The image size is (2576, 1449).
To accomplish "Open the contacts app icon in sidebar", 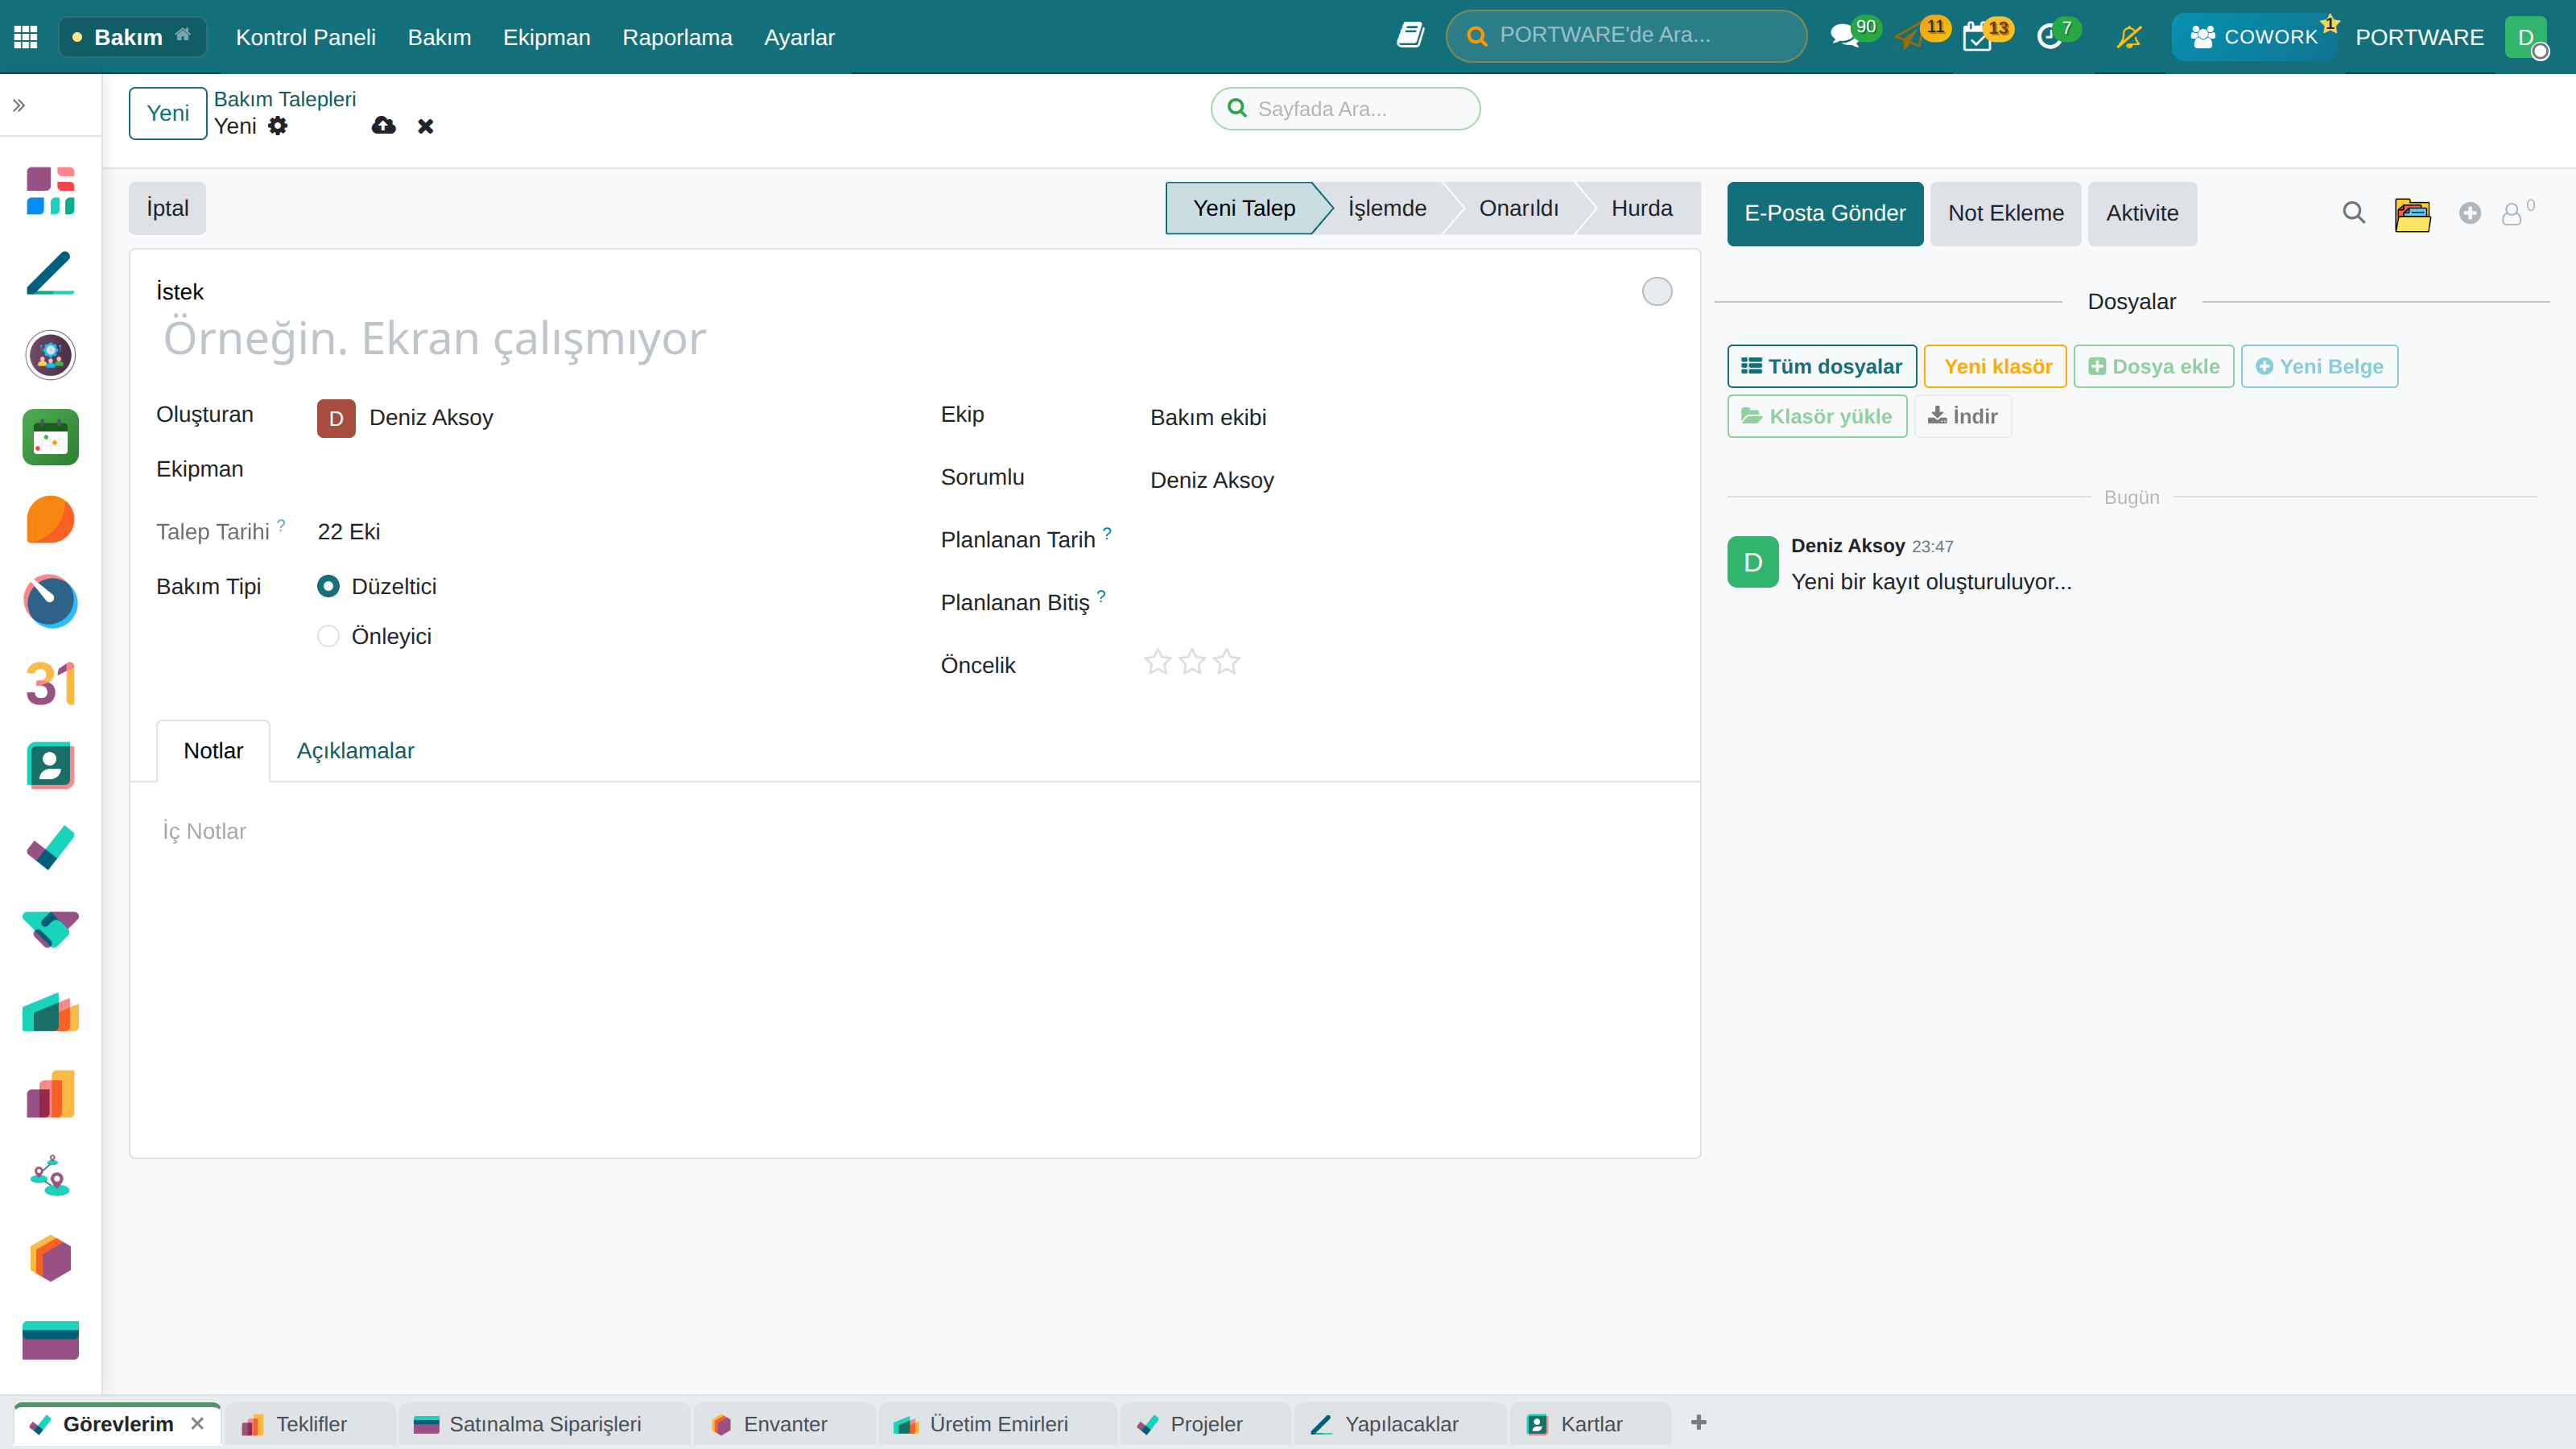I will [50, 766].
